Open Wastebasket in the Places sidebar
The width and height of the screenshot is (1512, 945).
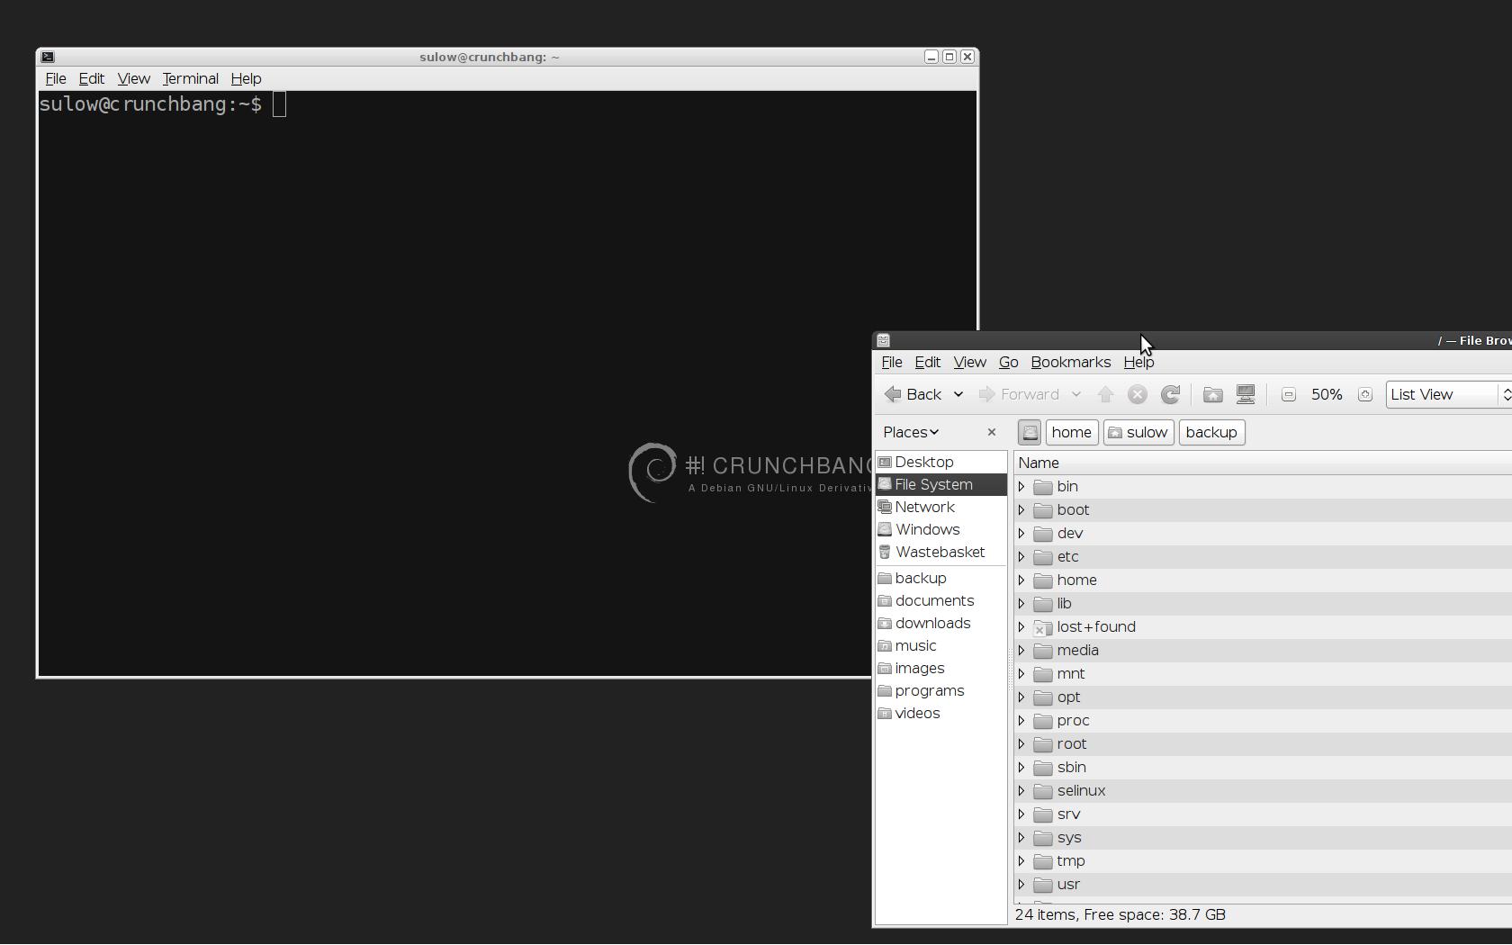tap(940, 552)
